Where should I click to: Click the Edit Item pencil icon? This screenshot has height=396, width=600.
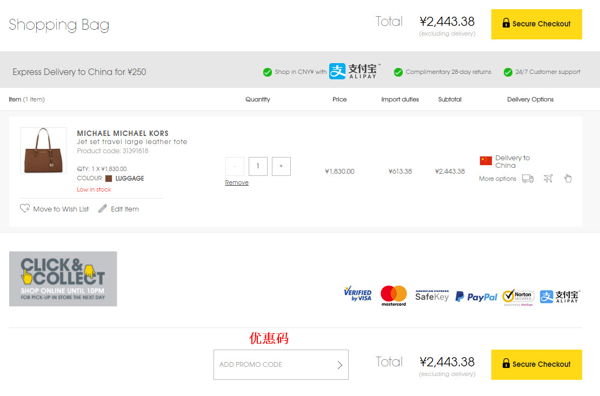click(103, 208)
